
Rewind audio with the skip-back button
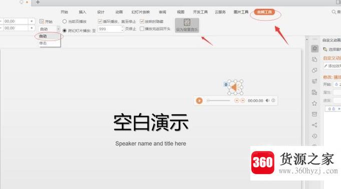[x=237, y=100]
